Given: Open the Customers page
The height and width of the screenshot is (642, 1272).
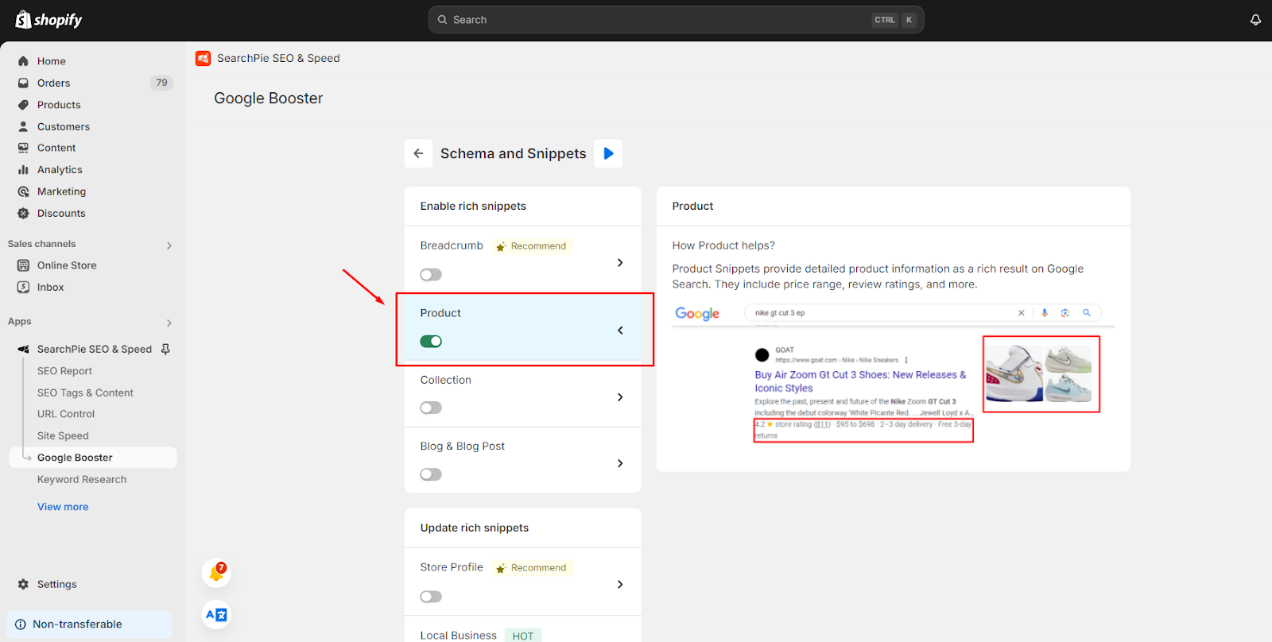Looking at the screenshot, I should point(64,126).
